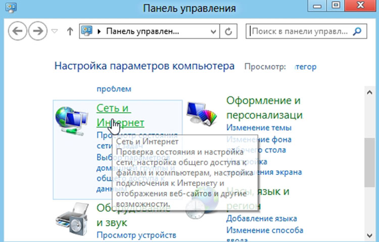This screenshot has height=242, width=379.
Task: Click 'Добавление языка' link
Action: click(x=261, y=219)
